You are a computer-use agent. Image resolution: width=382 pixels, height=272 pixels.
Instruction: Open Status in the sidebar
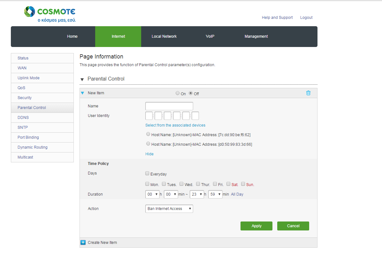coord(42,58)
